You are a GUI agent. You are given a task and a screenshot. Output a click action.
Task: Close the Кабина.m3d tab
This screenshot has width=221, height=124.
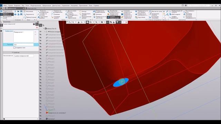[x=23, y=8]
